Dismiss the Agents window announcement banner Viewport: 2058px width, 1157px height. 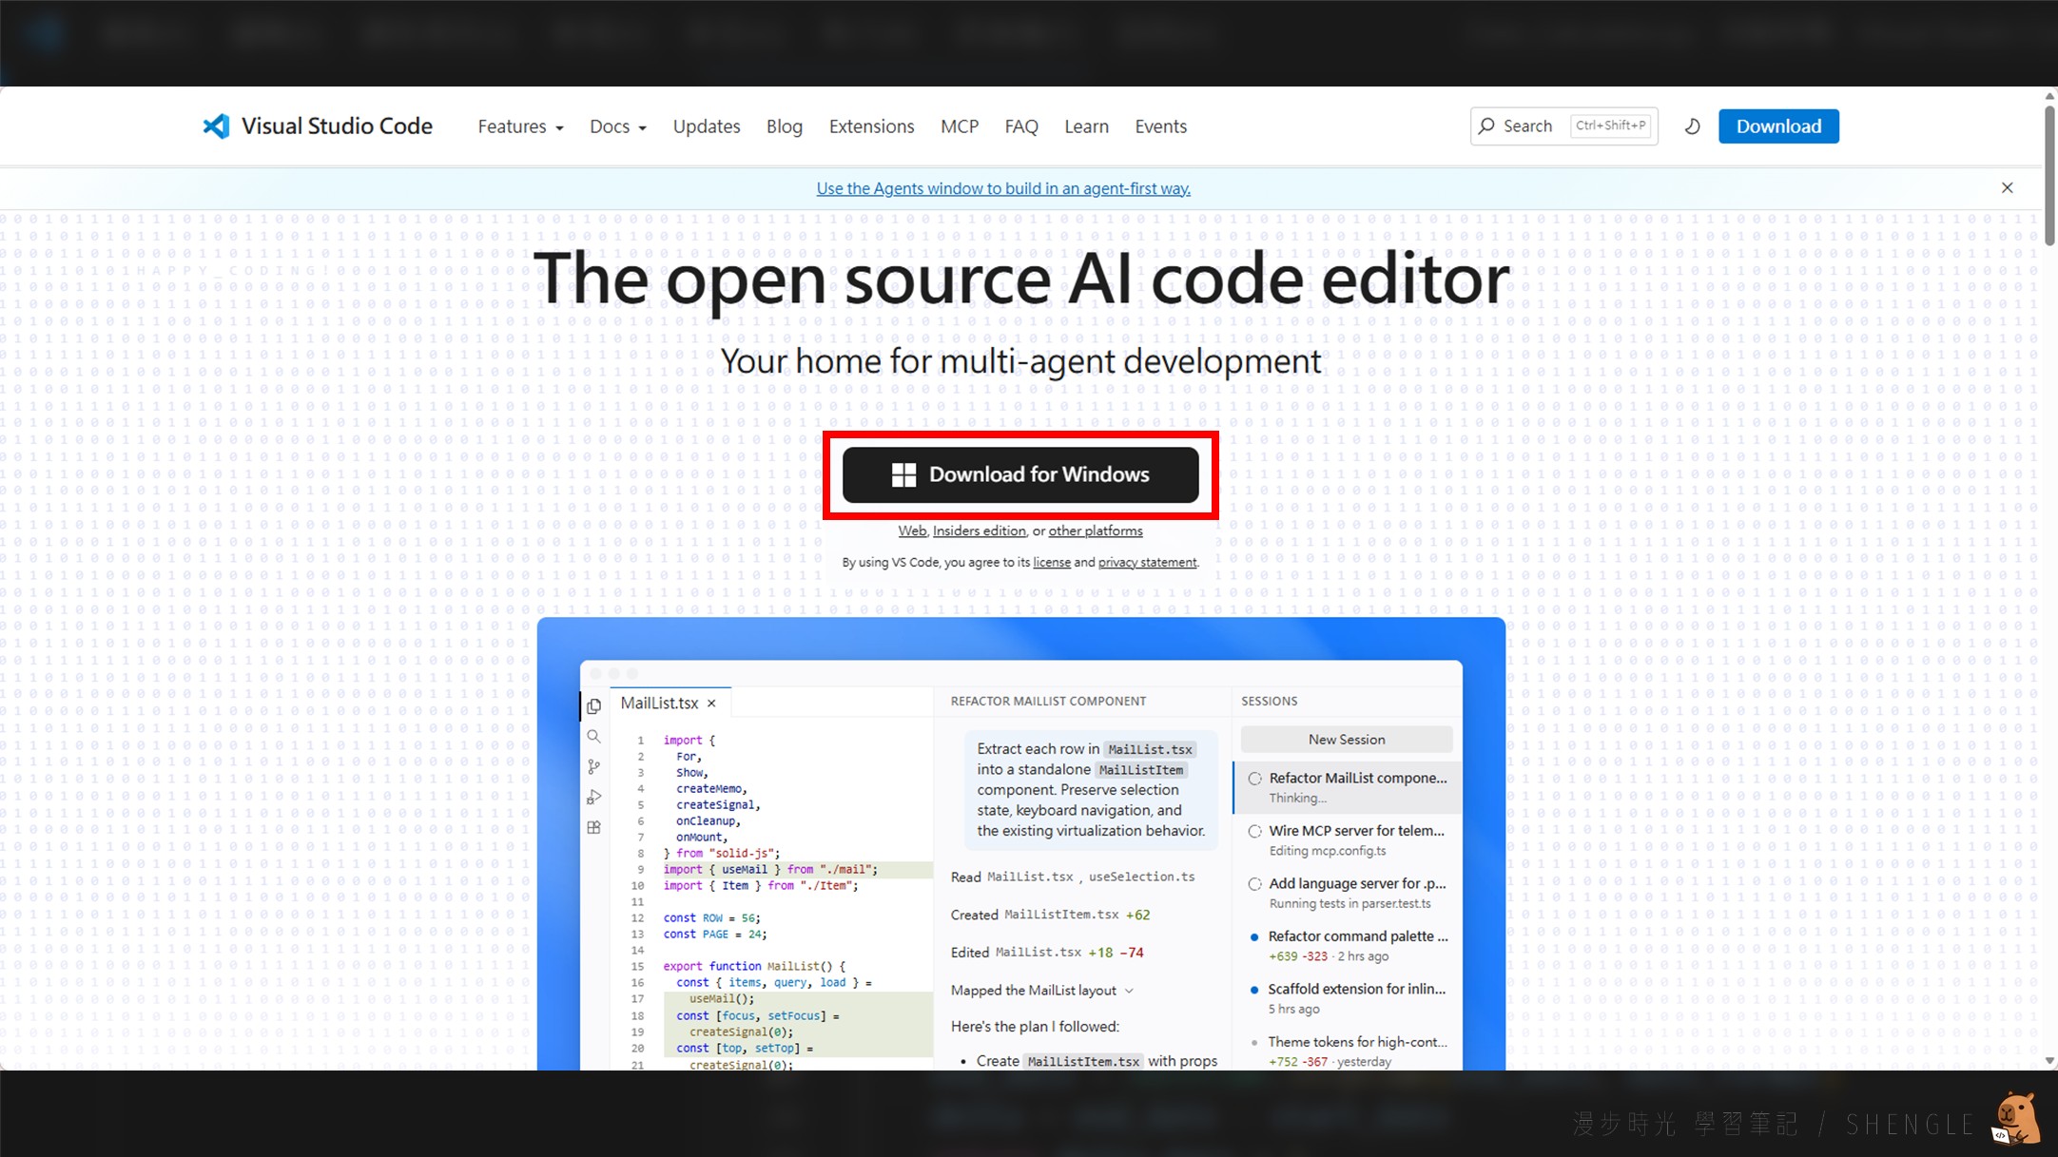pyautogui.click(x=2008, y=188)
